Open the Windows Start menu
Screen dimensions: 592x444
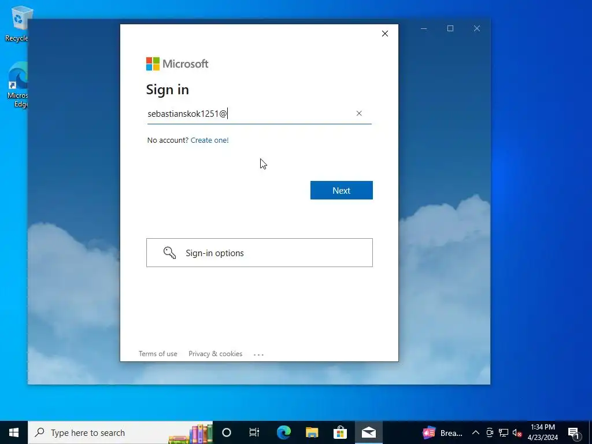tap(14, 432)
